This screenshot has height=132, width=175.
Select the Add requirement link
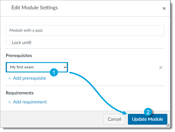(30, 102)
